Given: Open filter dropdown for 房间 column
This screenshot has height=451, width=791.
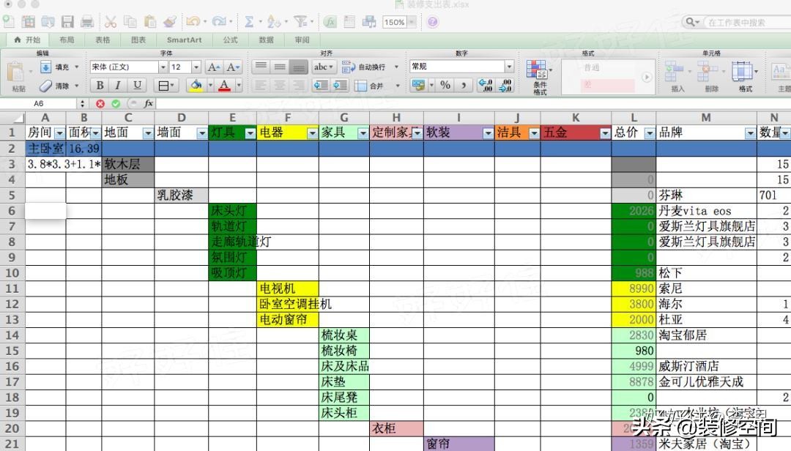Looking at the screenshot, I should pyautogui.click(x=59, y=133).
